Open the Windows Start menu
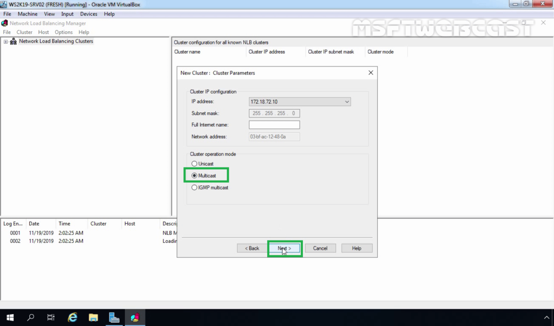This screenshot has height=326, width=554. (10, 317)
